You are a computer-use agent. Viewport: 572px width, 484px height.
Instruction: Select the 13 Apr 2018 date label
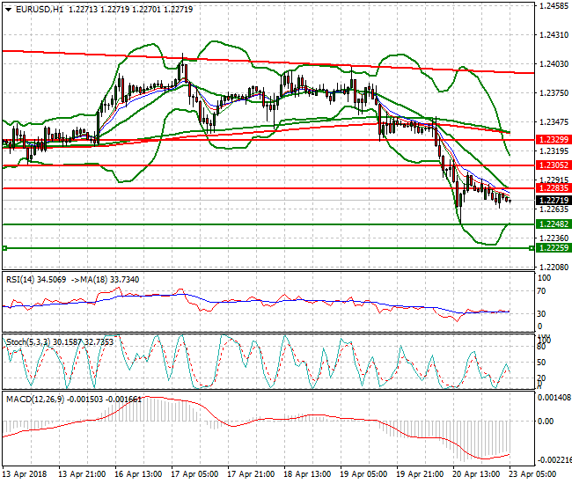[x=25, y=474]
